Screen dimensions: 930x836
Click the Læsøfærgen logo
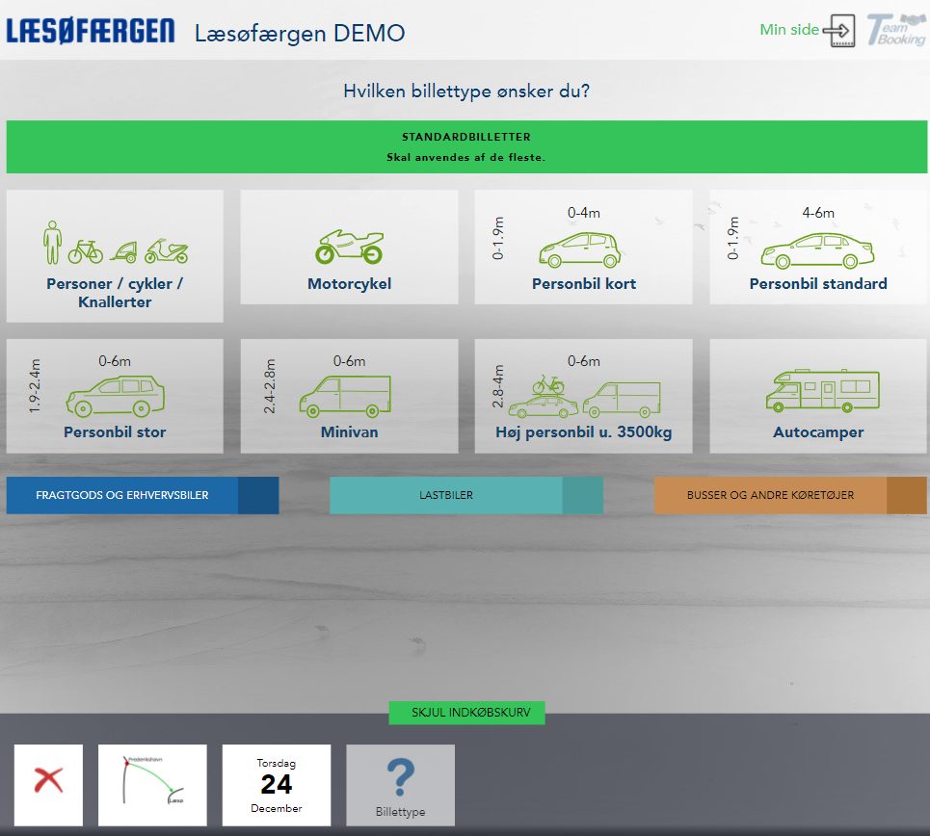(91, 31)
